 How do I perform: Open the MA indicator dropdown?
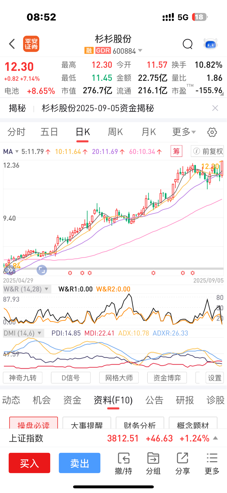tap(11, 152)
